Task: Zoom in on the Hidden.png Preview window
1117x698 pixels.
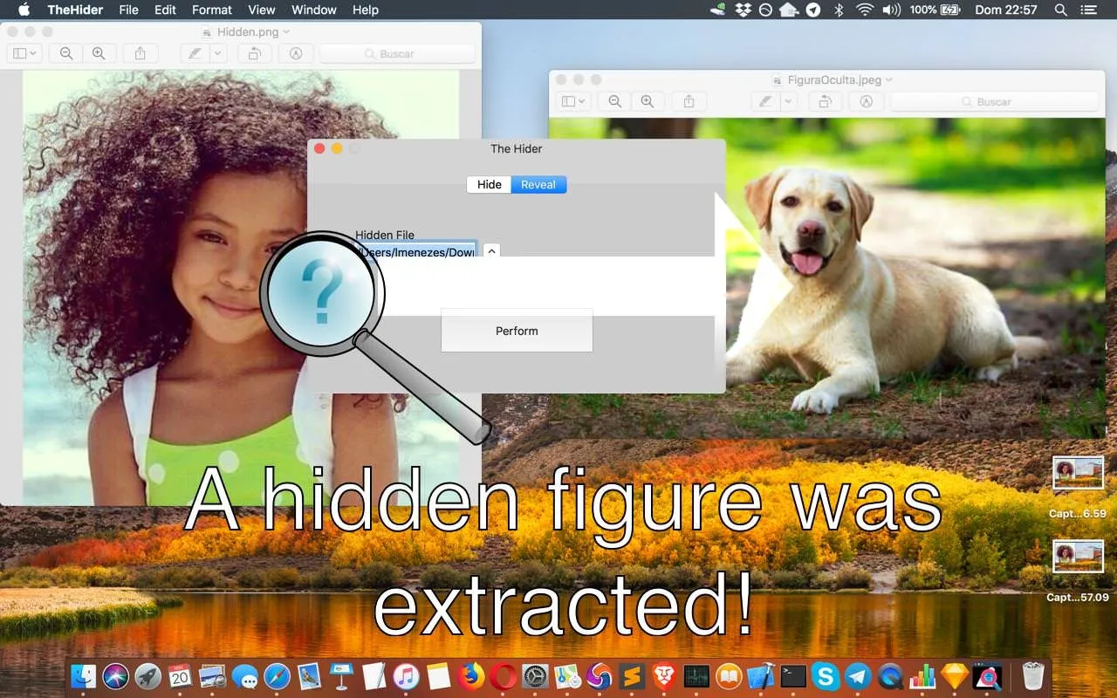Action: [99, 53]
